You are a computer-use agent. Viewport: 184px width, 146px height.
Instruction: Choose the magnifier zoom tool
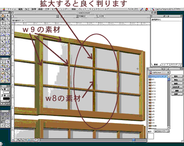coord(7,19)
